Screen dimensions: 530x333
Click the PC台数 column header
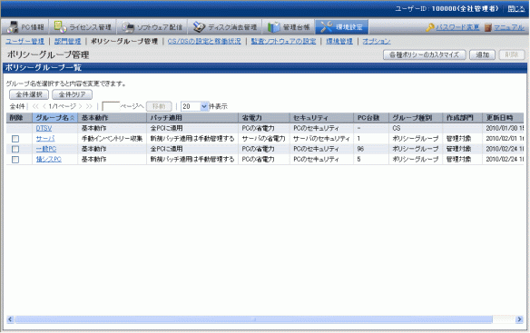(371, 118)
